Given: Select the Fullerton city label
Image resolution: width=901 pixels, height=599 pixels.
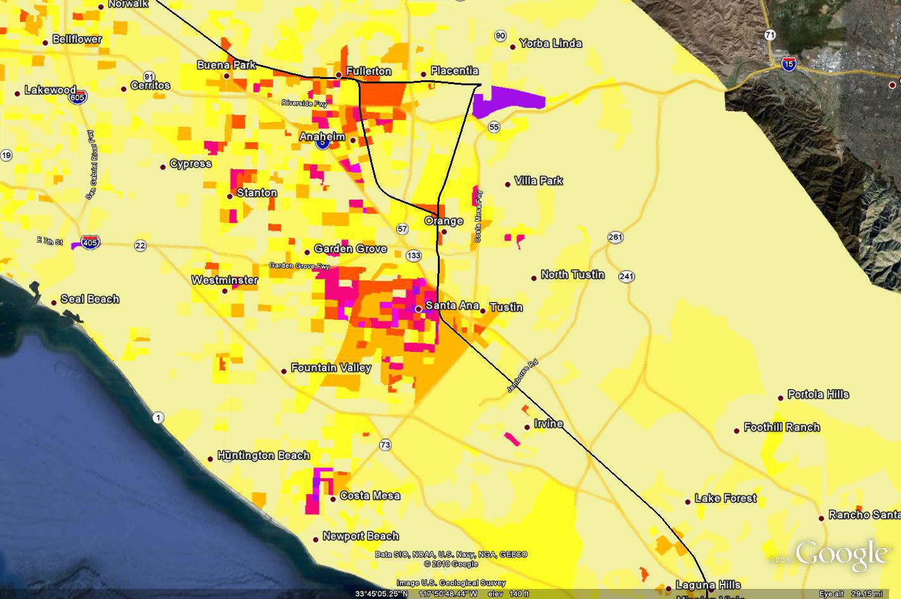Looking at the screenshot, I should 368,71.
